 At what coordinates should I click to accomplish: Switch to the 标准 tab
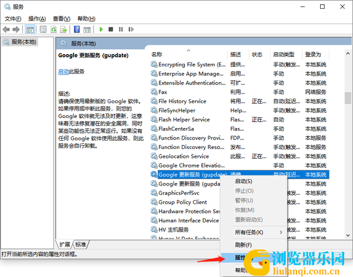(x=81, y=244)
